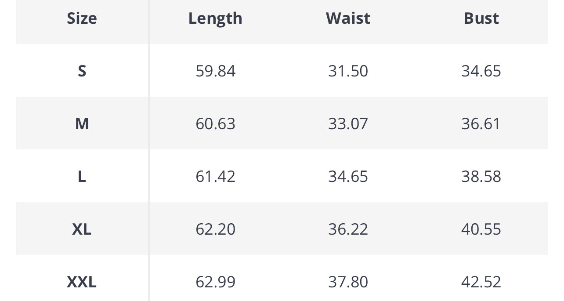
Task: Click the 60.63 length cell
Action: click(x=215, y=123)
